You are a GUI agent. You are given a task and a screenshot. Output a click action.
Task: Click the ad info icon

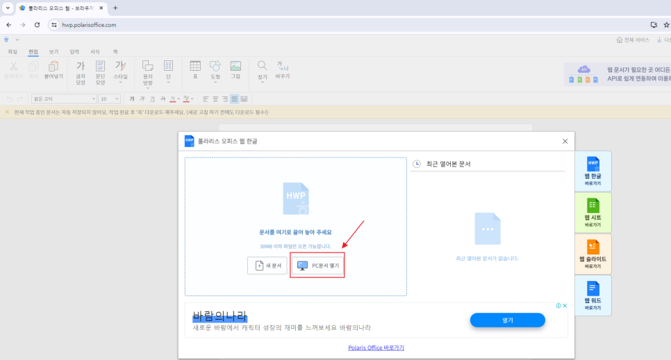tap(558, 306)
